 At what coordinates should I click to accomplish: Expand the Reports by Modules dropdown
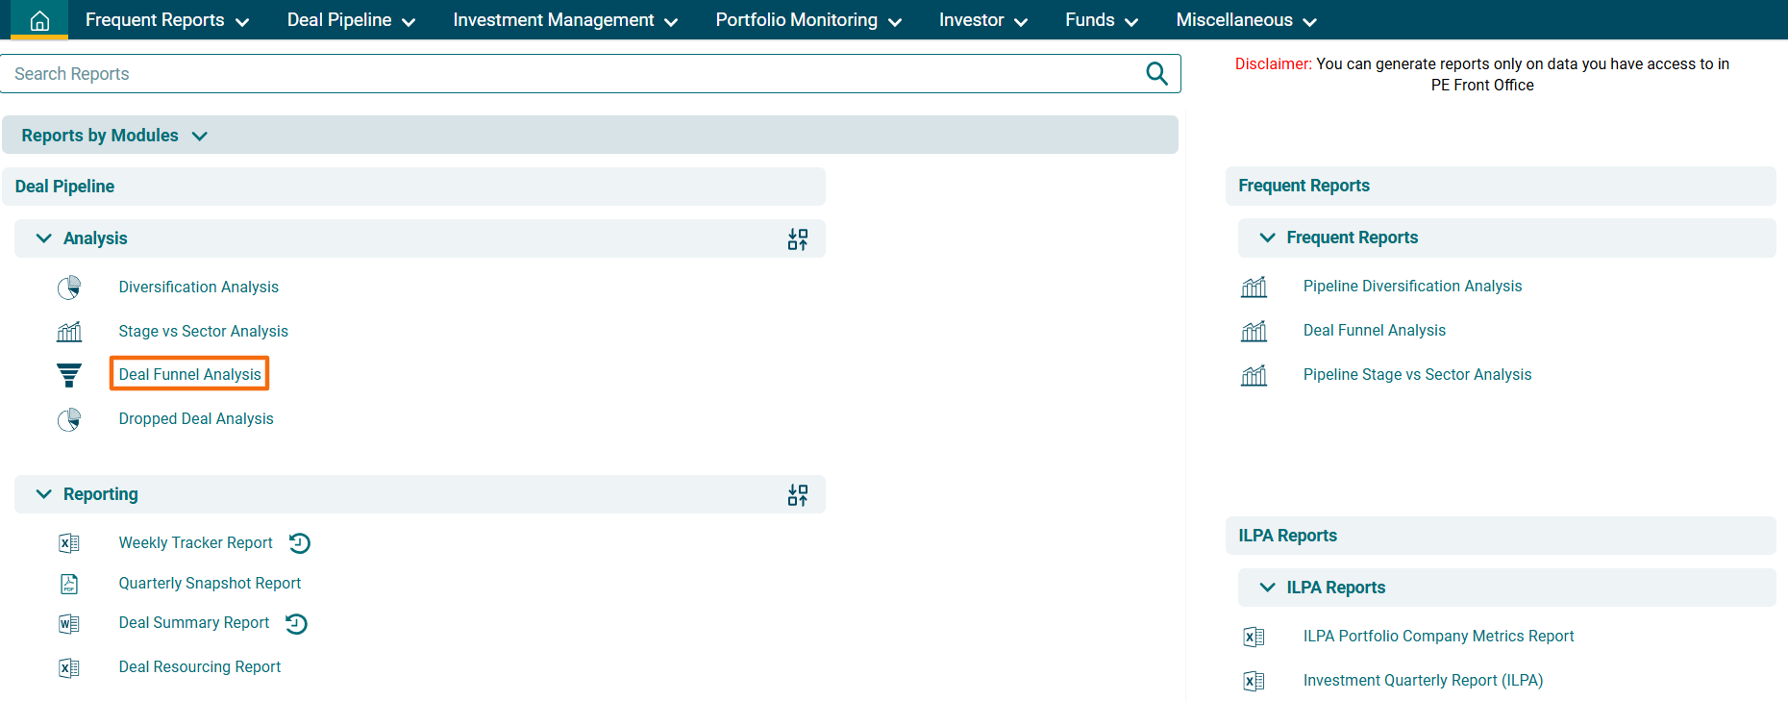(x=200, y=137)
